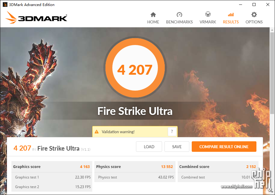Click the 3DMark title bar app icon
Viewport: 275px width, 195px height.
(5, 4)
